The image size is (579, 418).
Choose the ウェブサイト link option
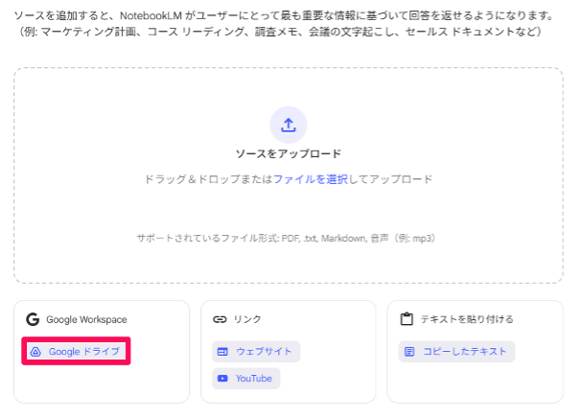256,352
